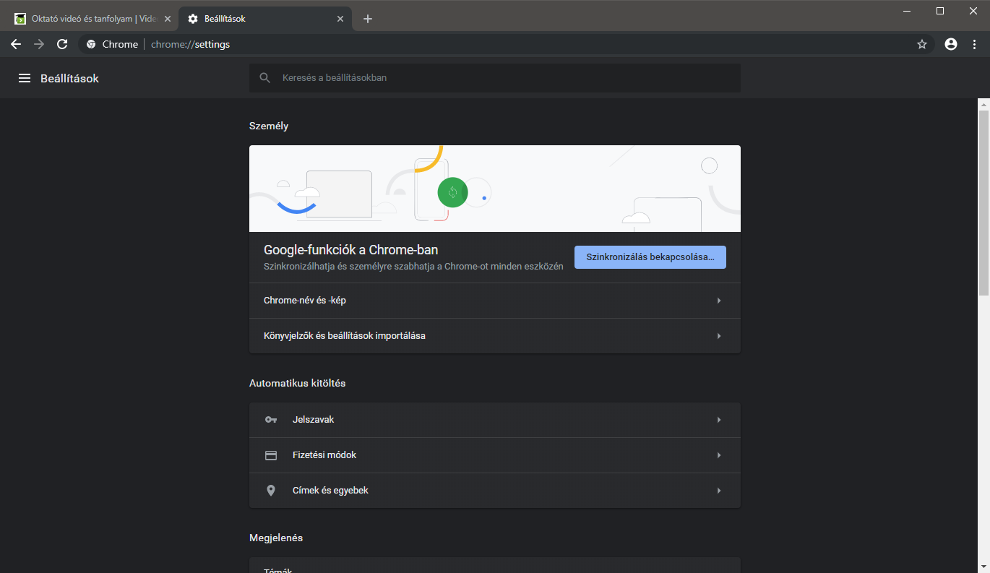Open the Fizetési módok settings row
This screenshot has width=990, height=573.
tap(495, 455)
